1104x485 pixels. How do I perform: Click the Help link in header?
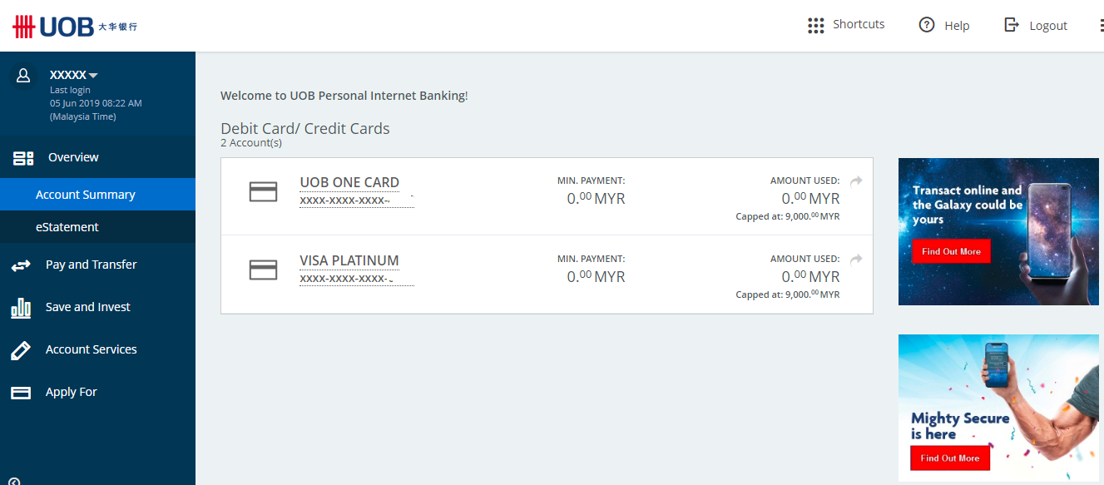coord(957,26)
